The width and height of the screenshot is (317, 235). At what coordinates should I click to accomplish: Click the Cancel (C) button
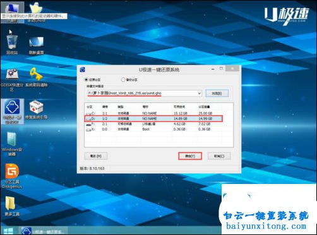pyautogui.click(x=219, y=156)
